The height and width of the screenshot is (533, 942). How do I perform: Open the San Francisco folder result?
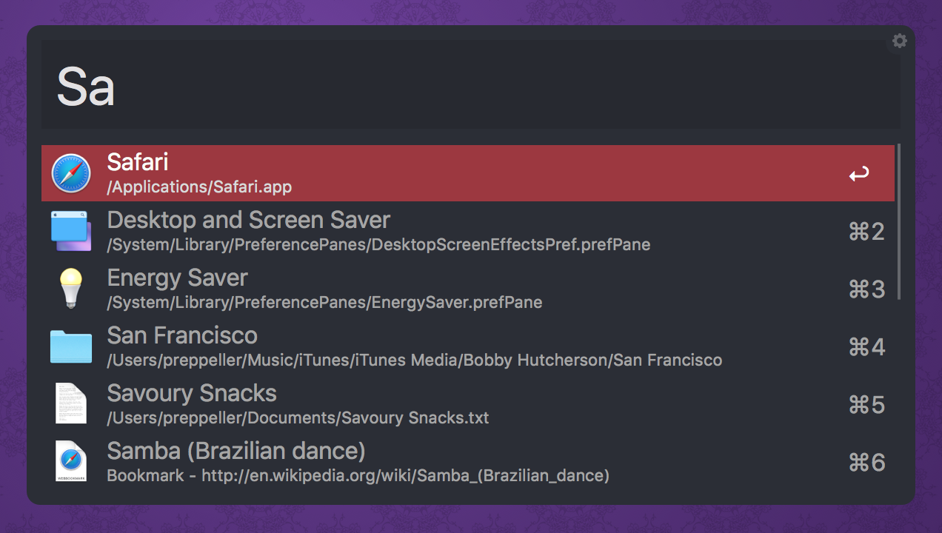[182, 336]
